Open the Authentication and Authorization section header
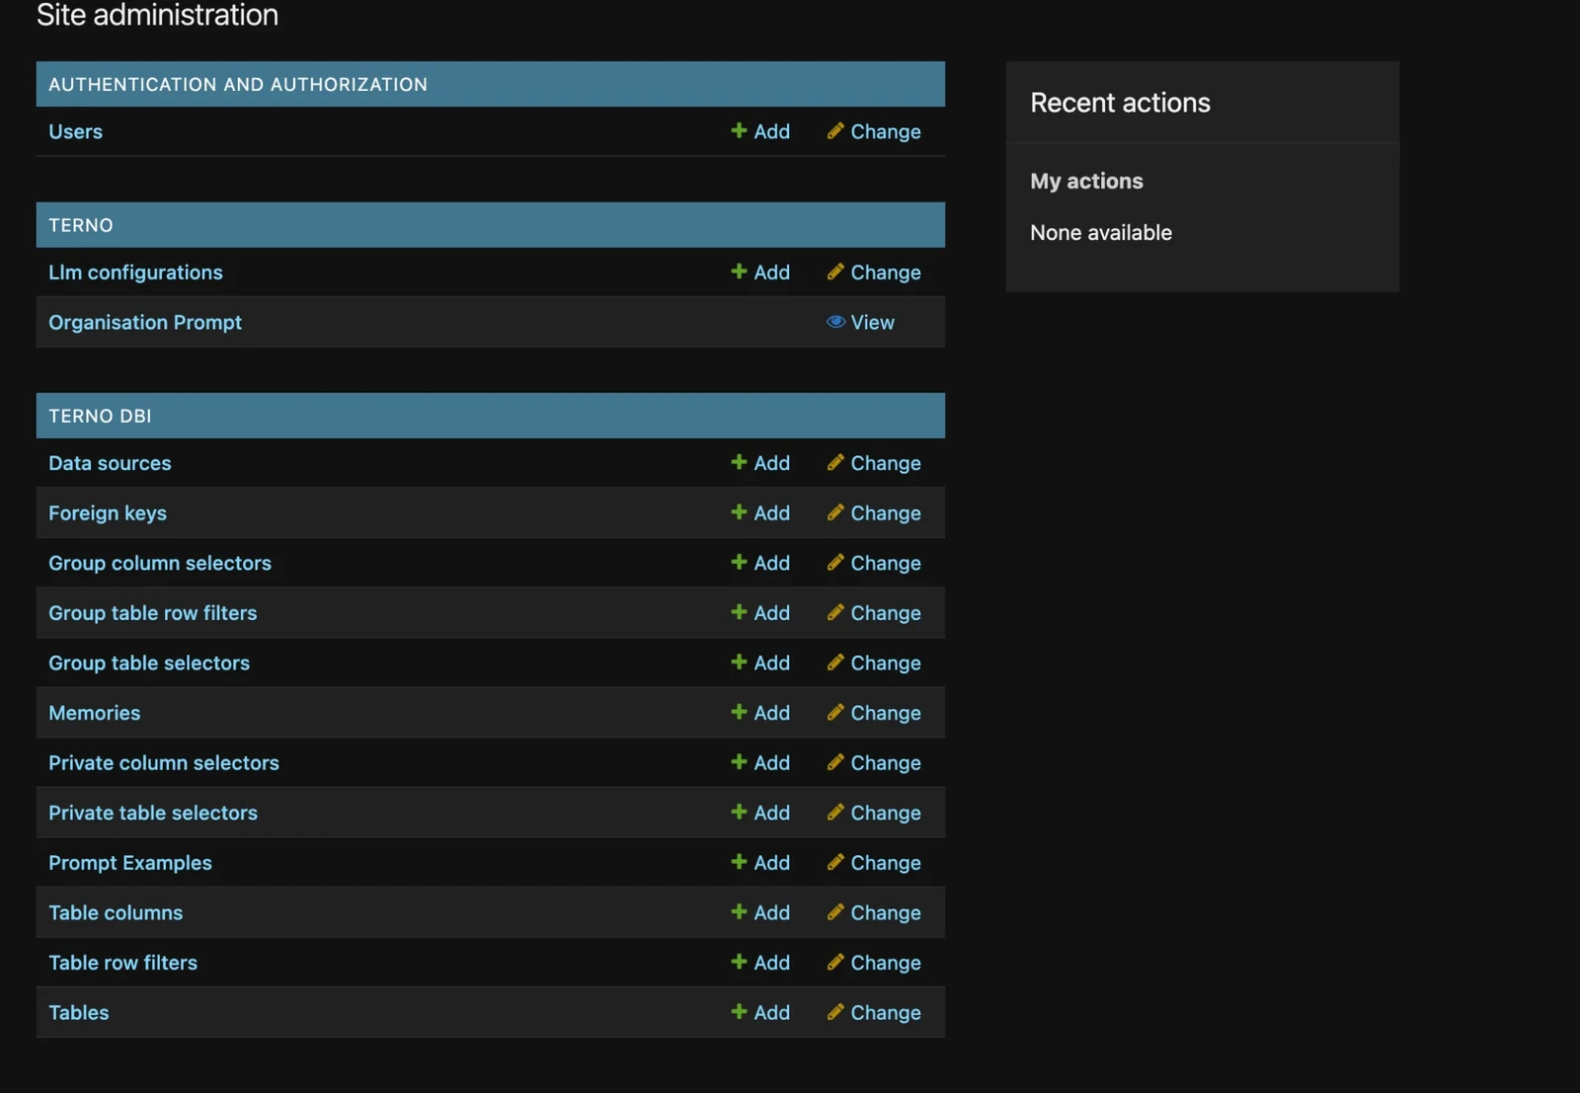Viewport: 1580px width, 1093px height. [x=238, y=85]
